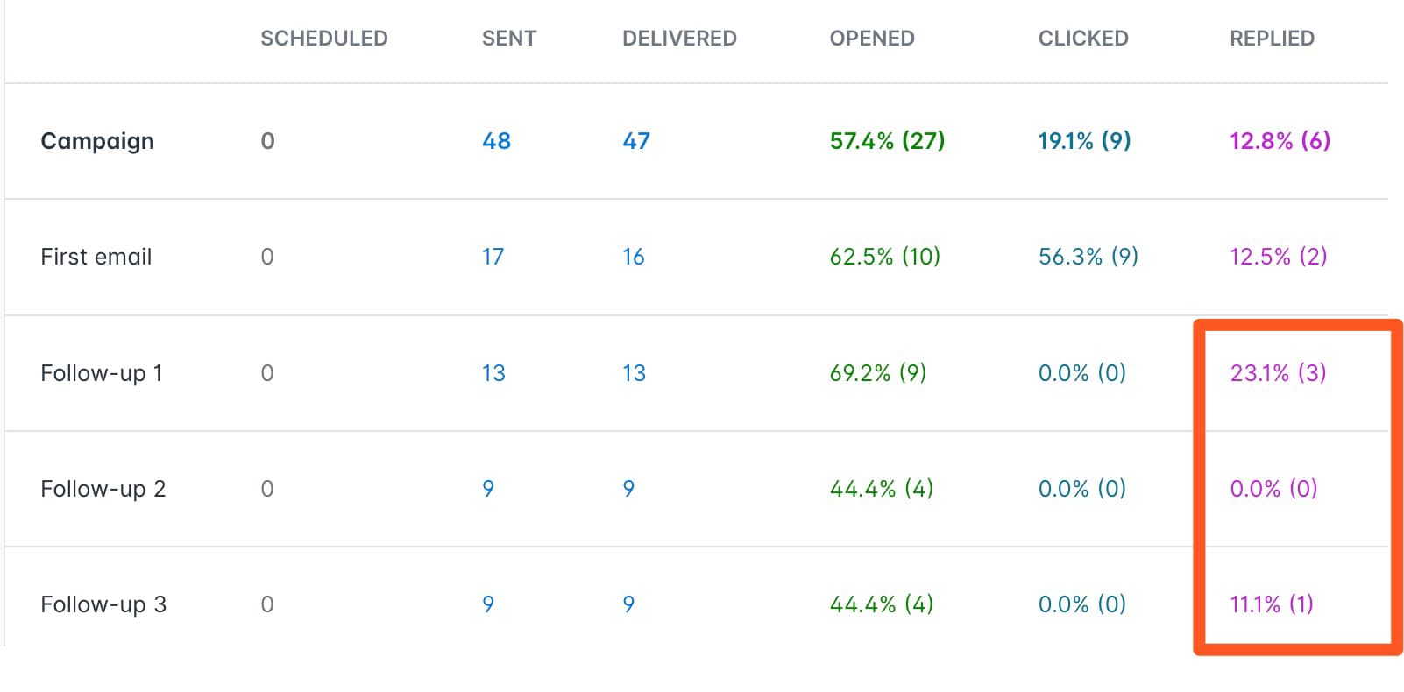Click Campaign clicked rate 19.1% (9)
1404x692 pixels.
pyautogui.click(x=1084, y=141)
